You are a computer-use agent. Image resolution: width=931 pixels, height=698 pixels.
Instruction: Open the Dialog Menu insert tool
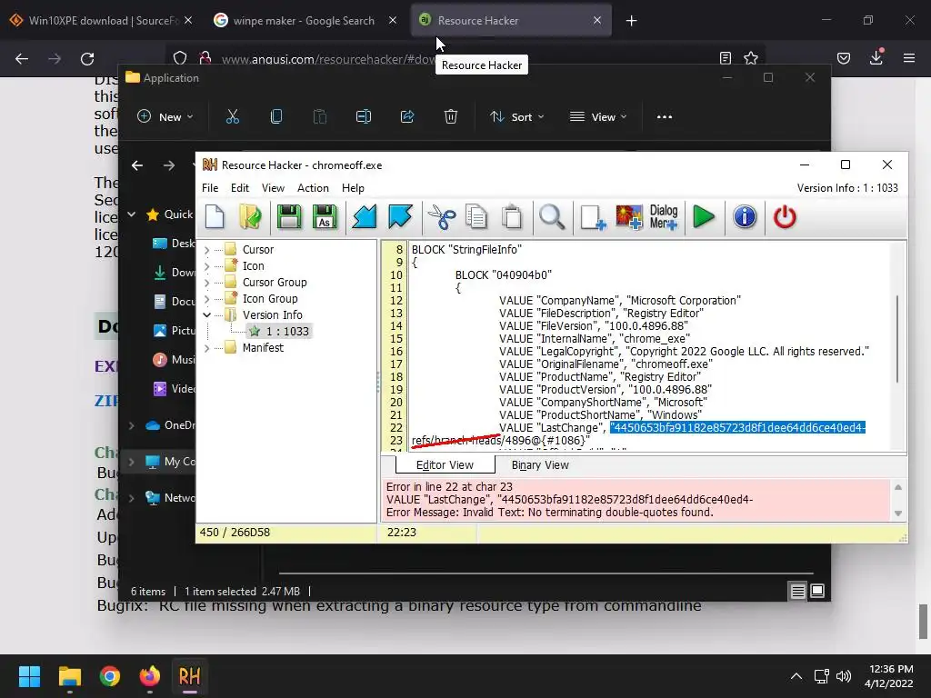tap(663, 217)
